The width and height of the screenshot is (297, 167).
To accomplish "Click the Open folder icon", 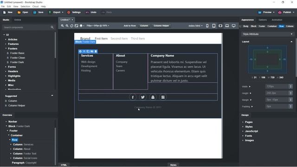I will pos(19,13).
